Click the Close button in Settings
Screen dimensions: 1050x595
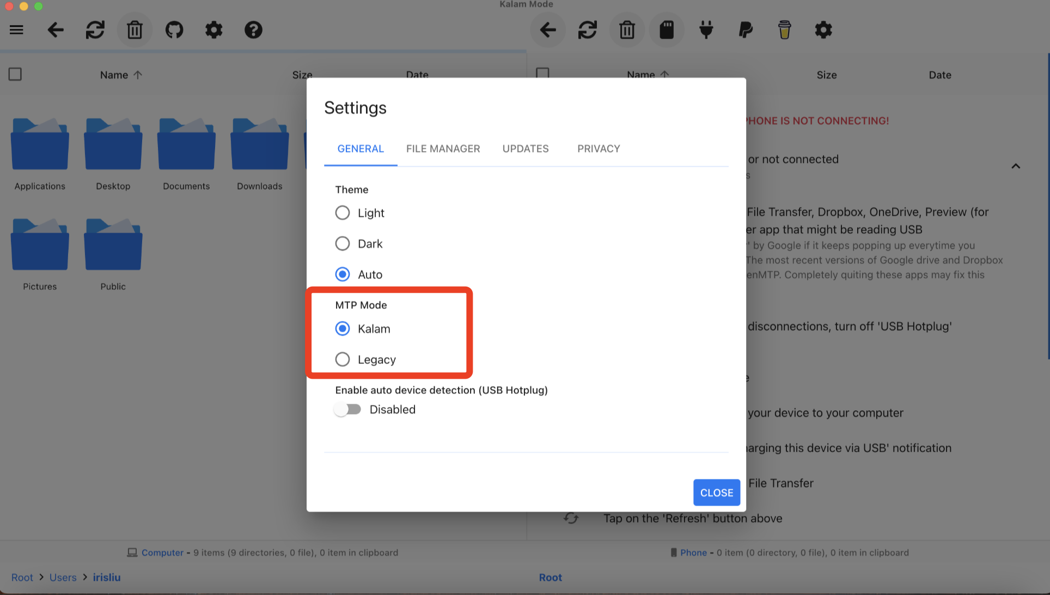tap(717, 493)
